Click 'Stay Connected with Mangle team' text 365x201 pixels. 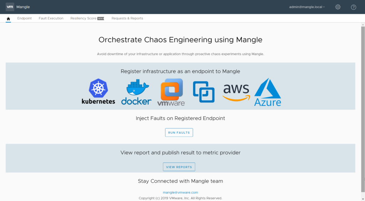(180, 181)
